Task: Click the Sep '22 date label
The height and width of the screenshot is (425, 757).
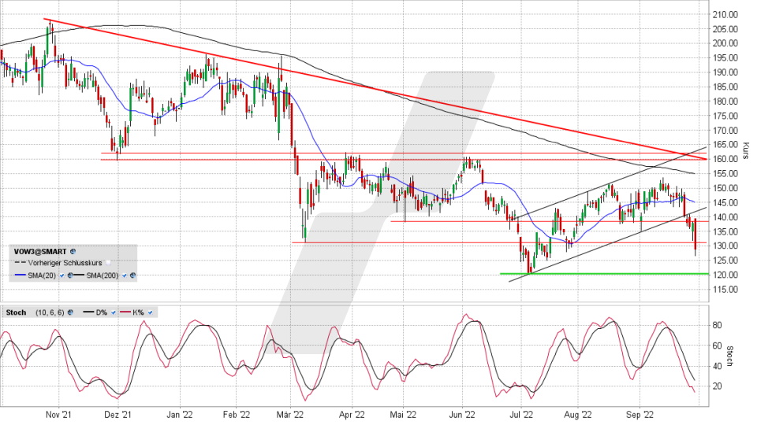Action: coord(640,415)
